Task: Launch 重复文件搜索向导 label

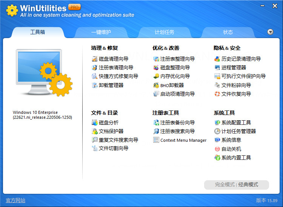Action: 118,140
